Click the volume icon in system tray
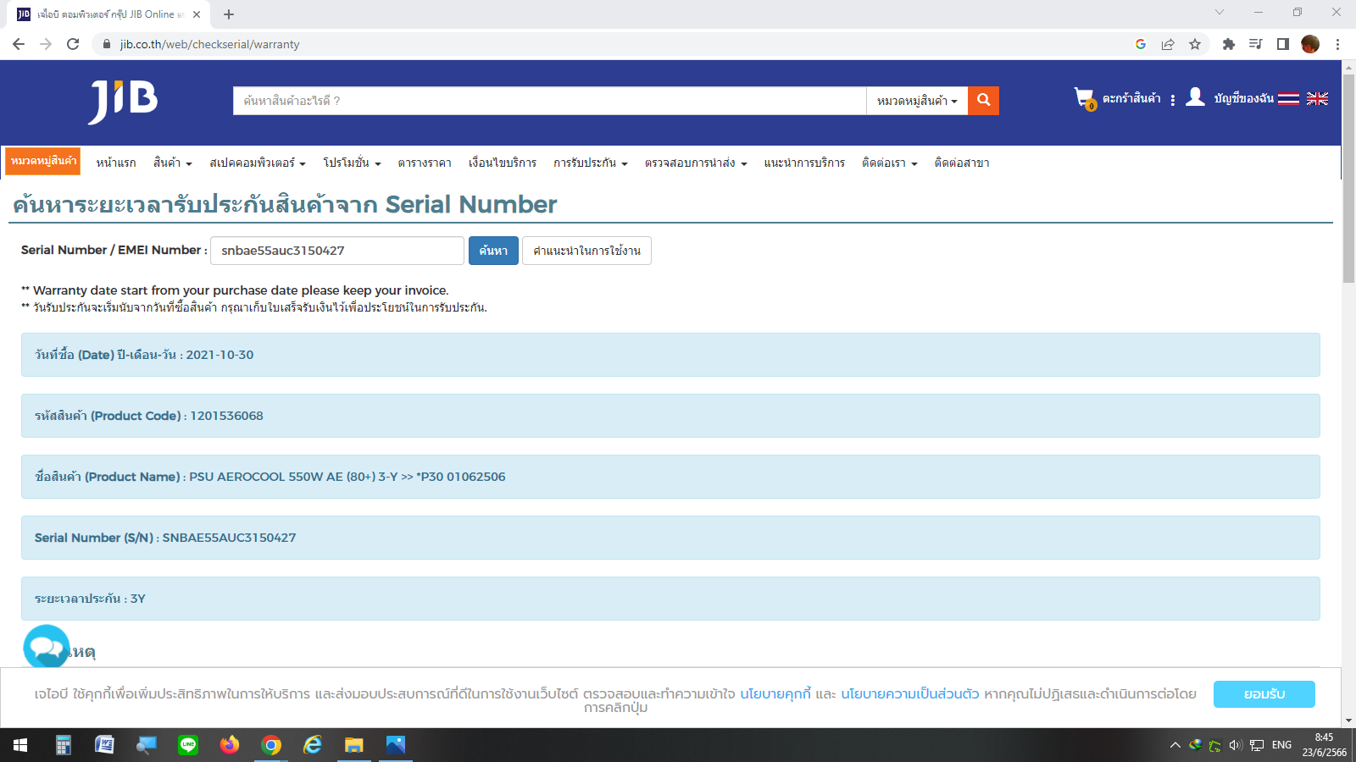This screenshot has height=762, width=1356. pos(1236,745)
